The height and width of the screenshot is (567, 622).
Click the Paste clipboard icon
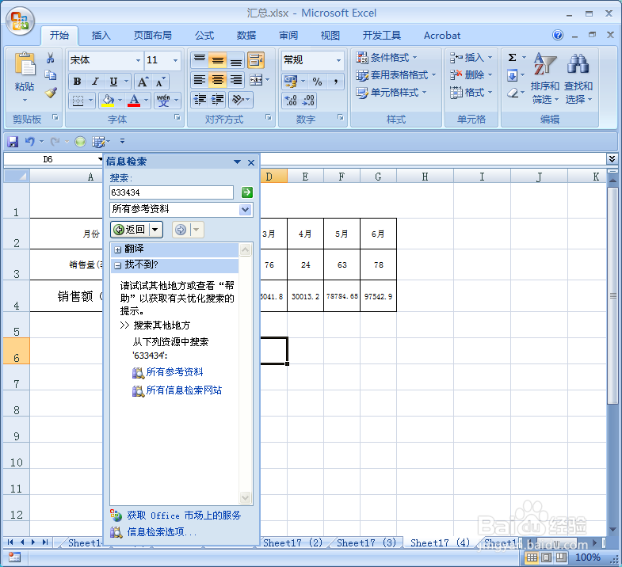[25, 64]
